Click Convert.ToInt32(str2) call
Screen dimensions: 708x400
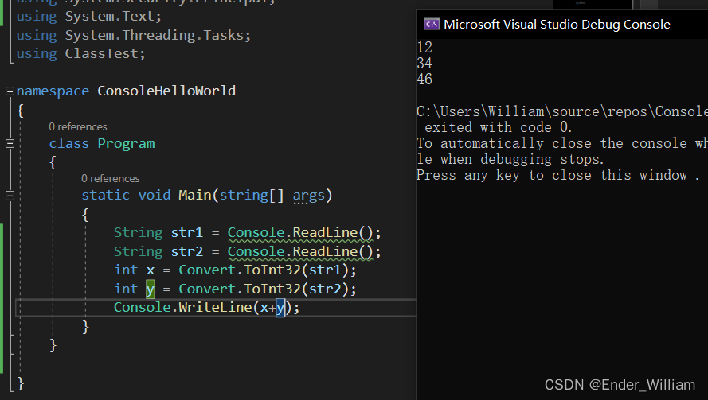click(267, 289)
